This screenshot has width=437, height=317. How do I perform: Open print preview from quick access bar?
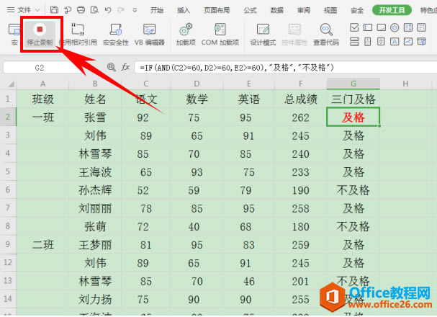[x=94, y=10]
